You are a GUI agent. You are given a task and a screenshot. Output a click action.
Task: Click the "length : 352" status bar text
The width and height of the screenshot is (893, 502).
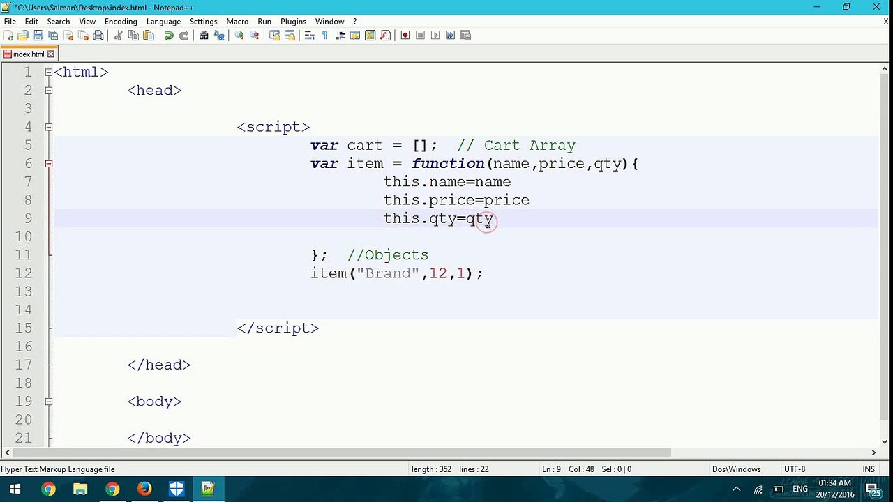pyautogui.click(x=431, y=469)
